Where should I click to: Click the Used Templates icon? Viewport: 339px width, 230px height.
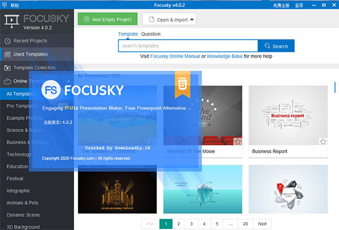7,54
